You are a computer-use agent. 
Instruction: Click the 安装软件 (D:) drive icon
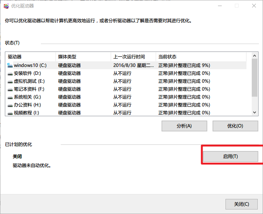(10, 73)
